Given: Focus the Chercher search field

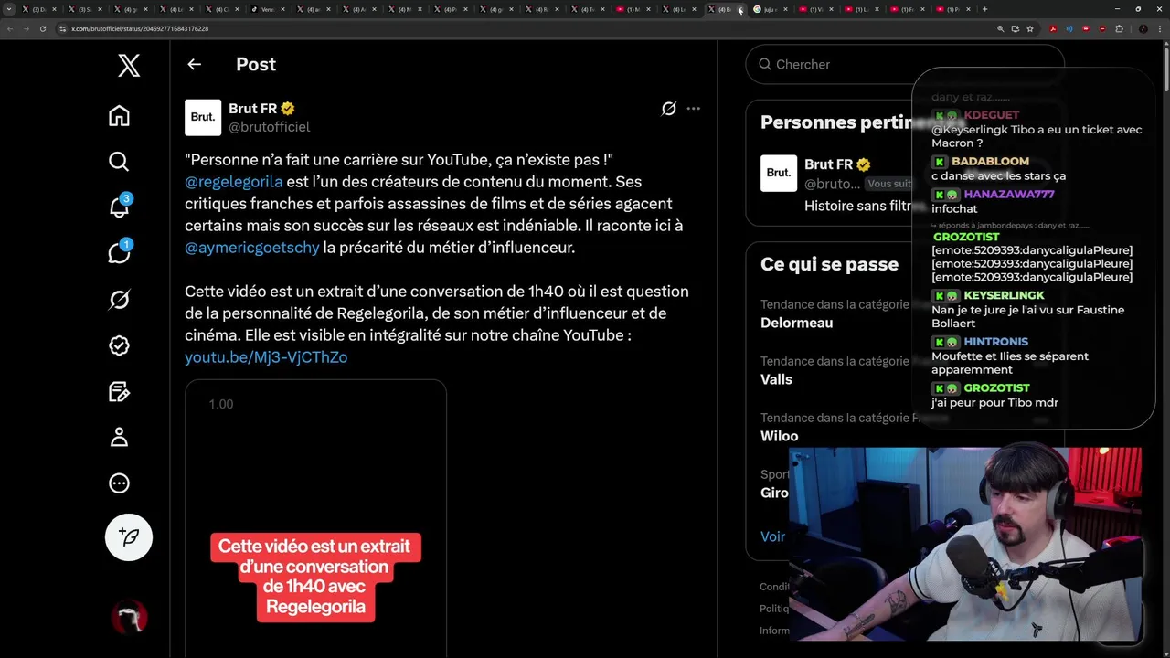Looking at the screenshot, I should [x=905, y=64].
